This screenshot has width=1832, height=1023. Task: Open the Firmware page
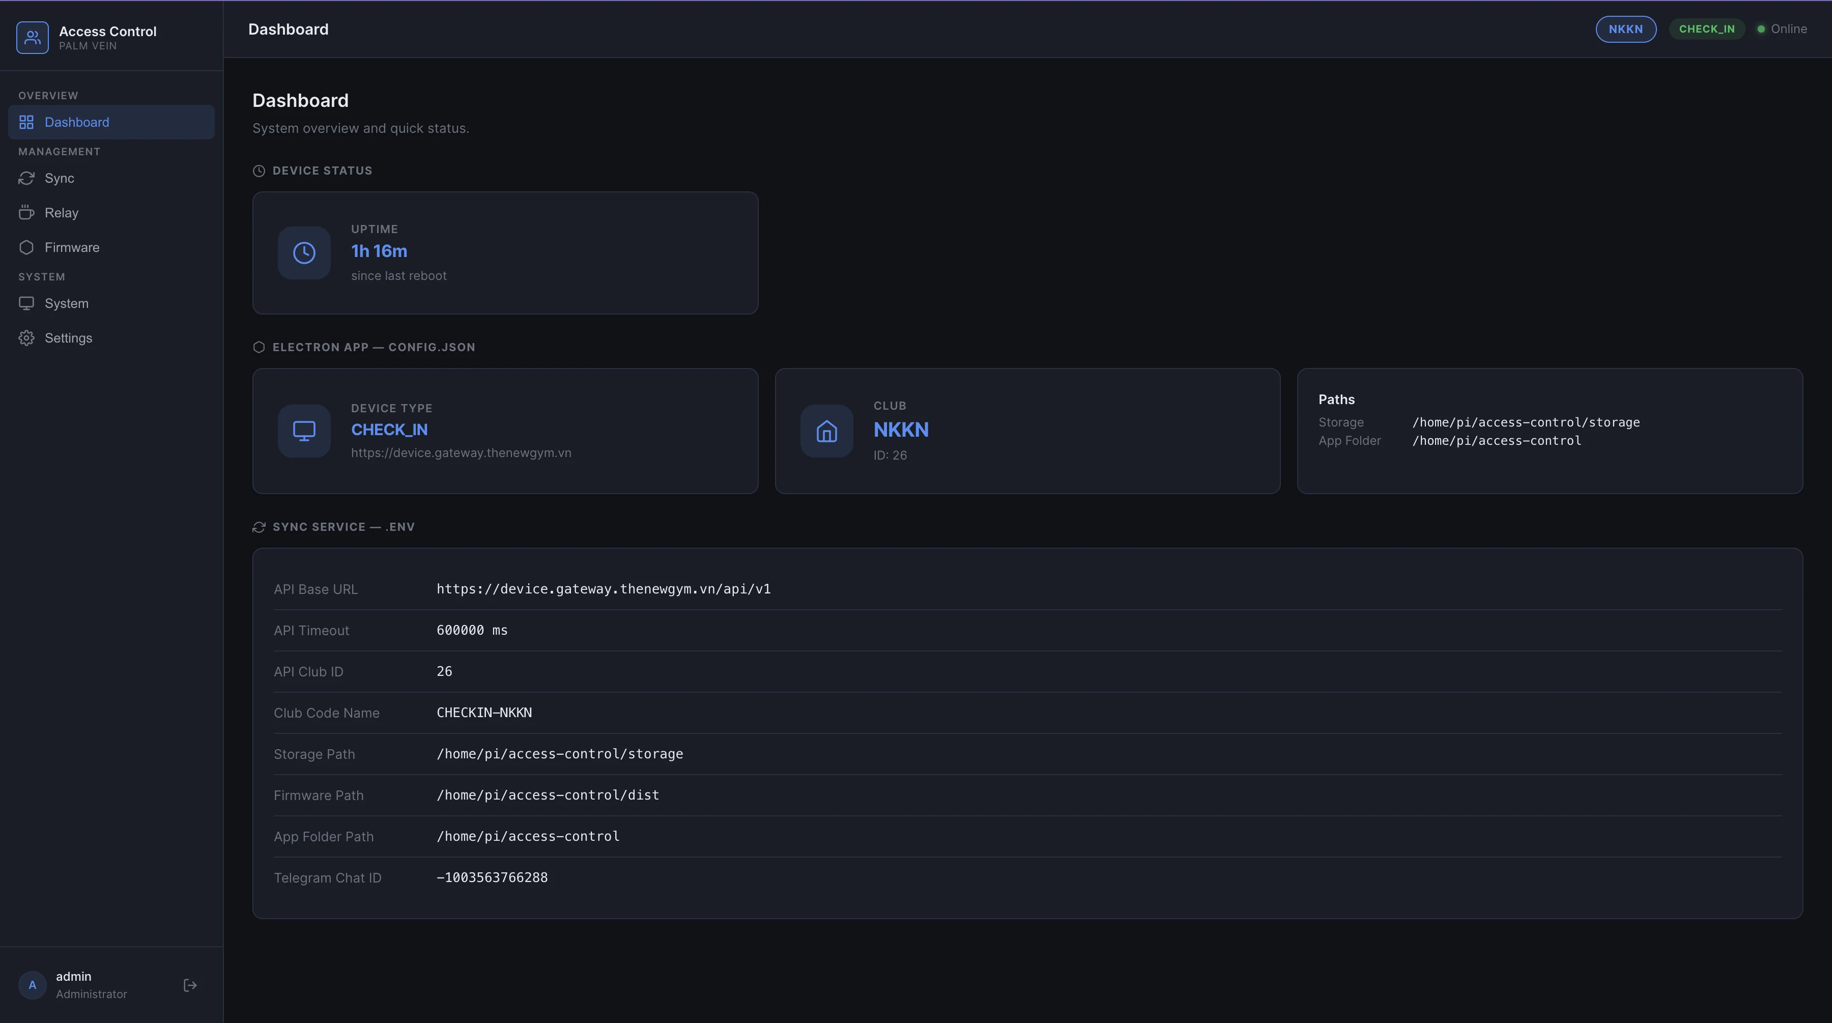[111, 247]
